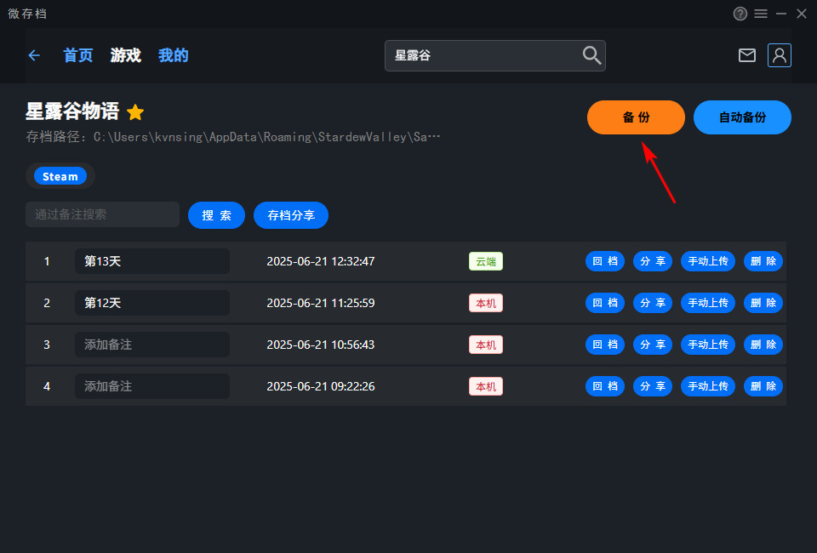Click 添加备注 field in row 4

pyautogui.click(x=152, y=386)
